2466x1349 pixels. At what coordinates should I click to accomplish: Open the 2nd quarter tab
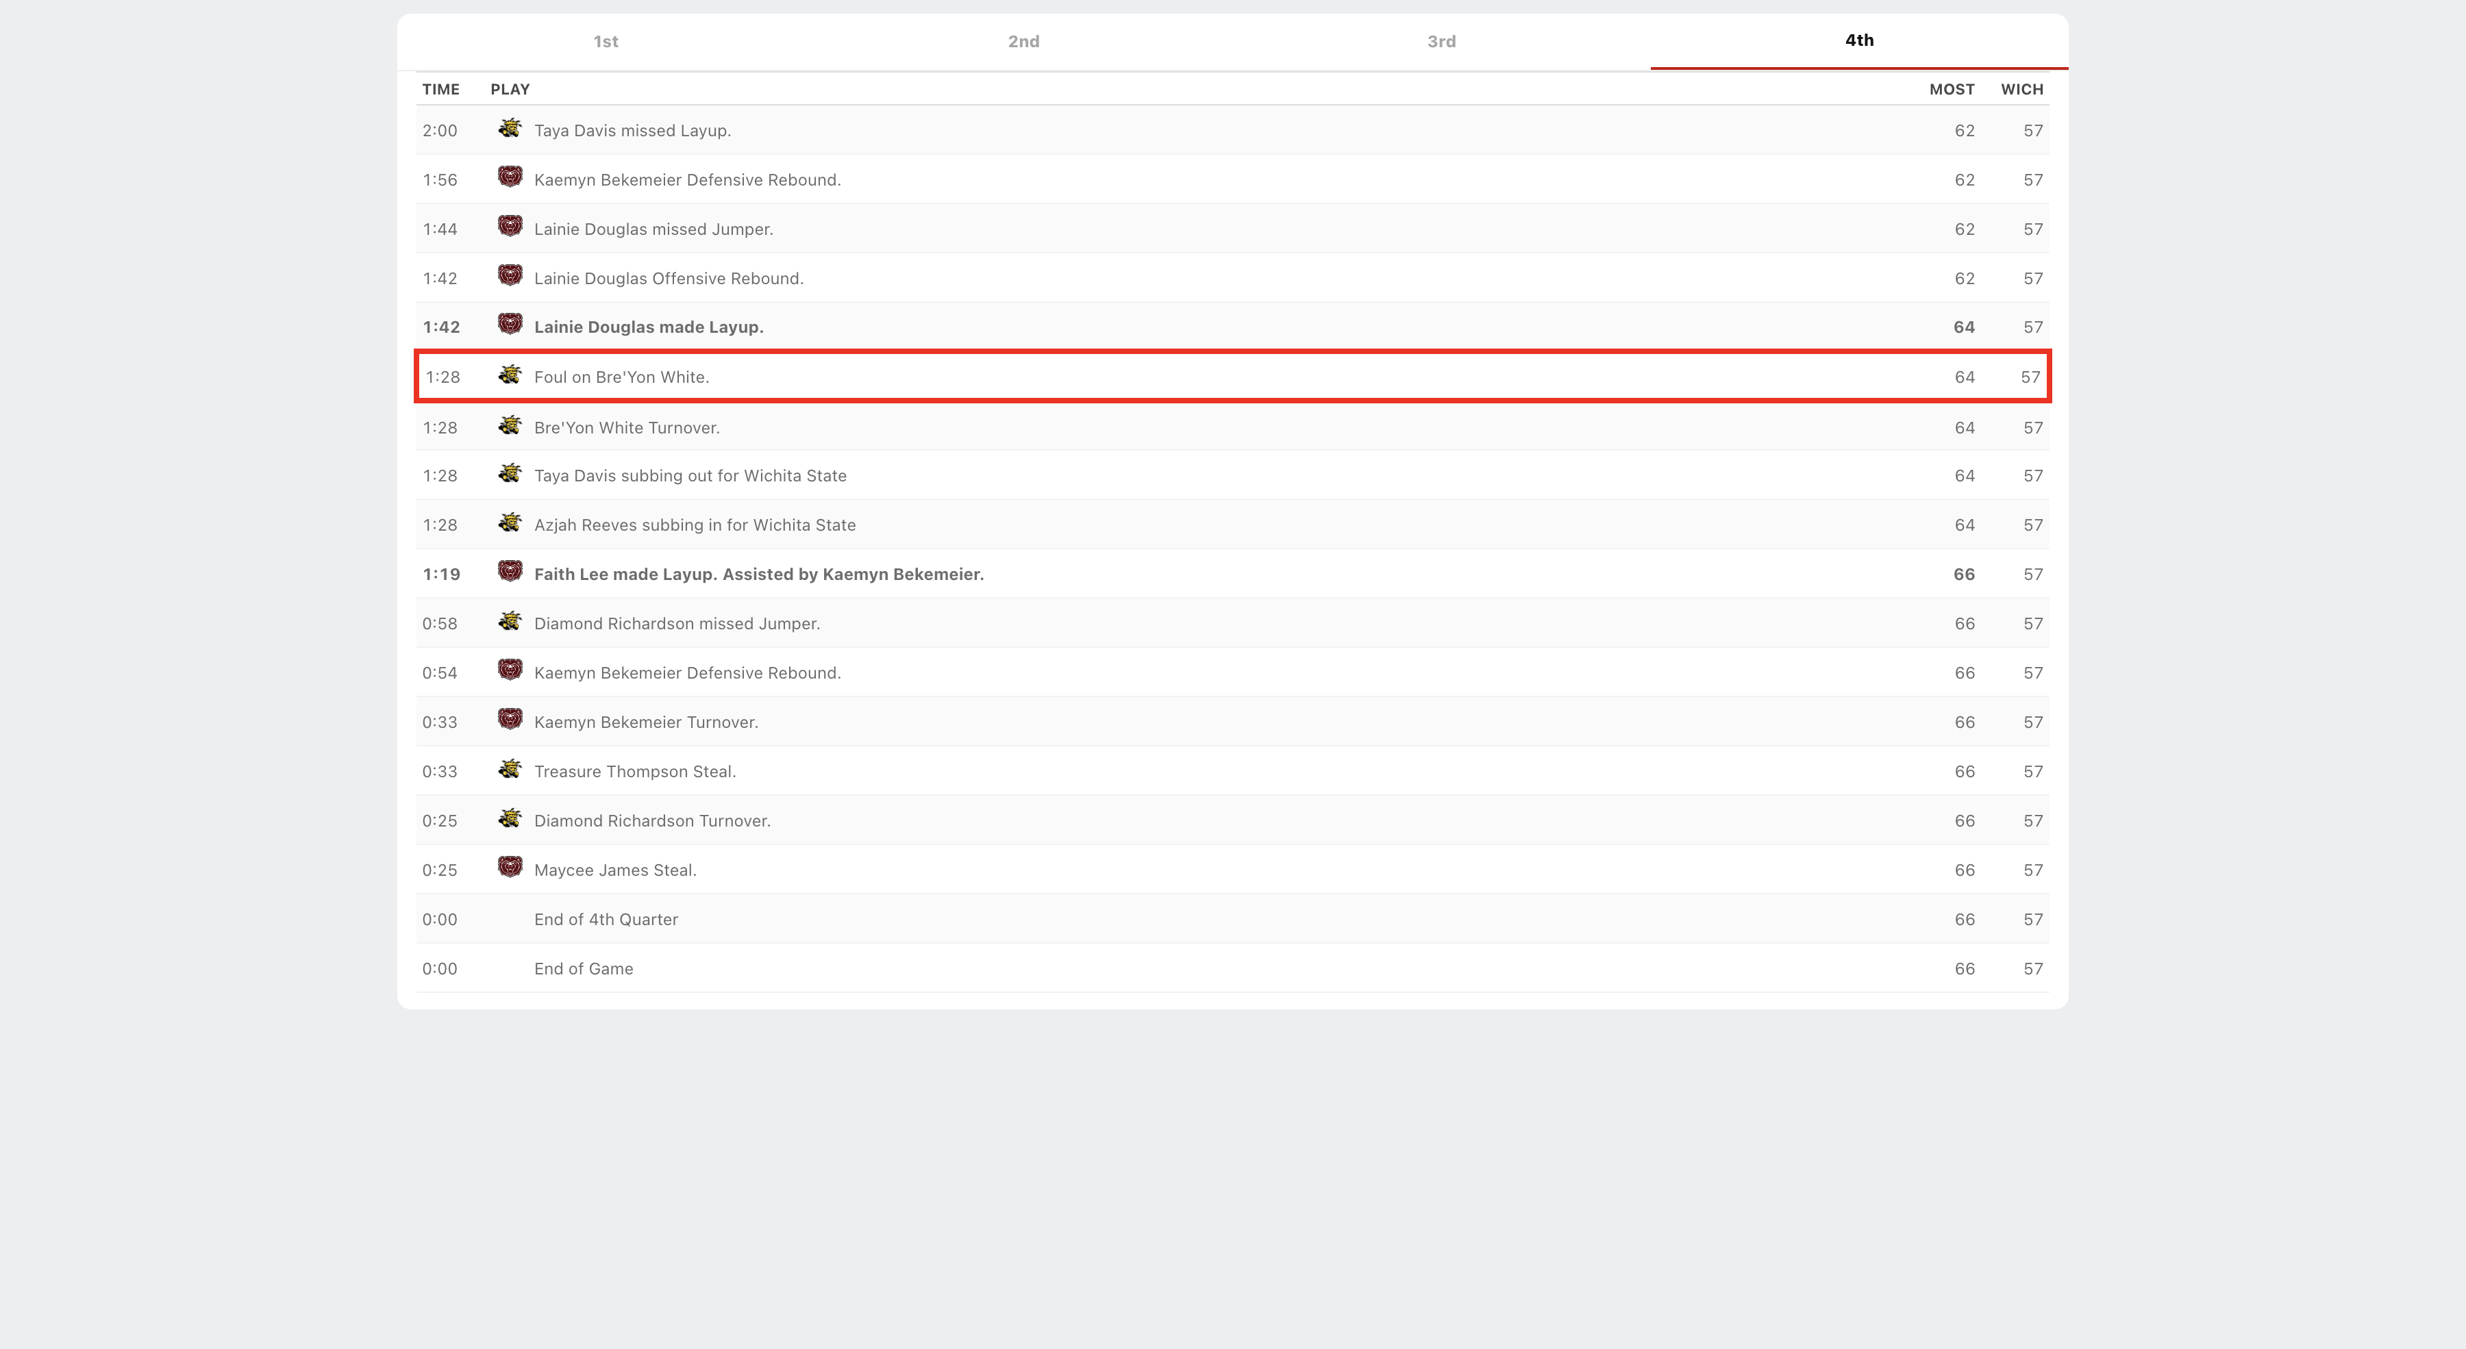pos(1023,41)
